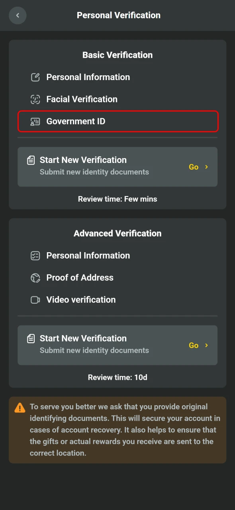Screen dimensions: 235x510
Task: Select the Personal Information edit icon
Action: pyautogui.click(x=35, y=77)
